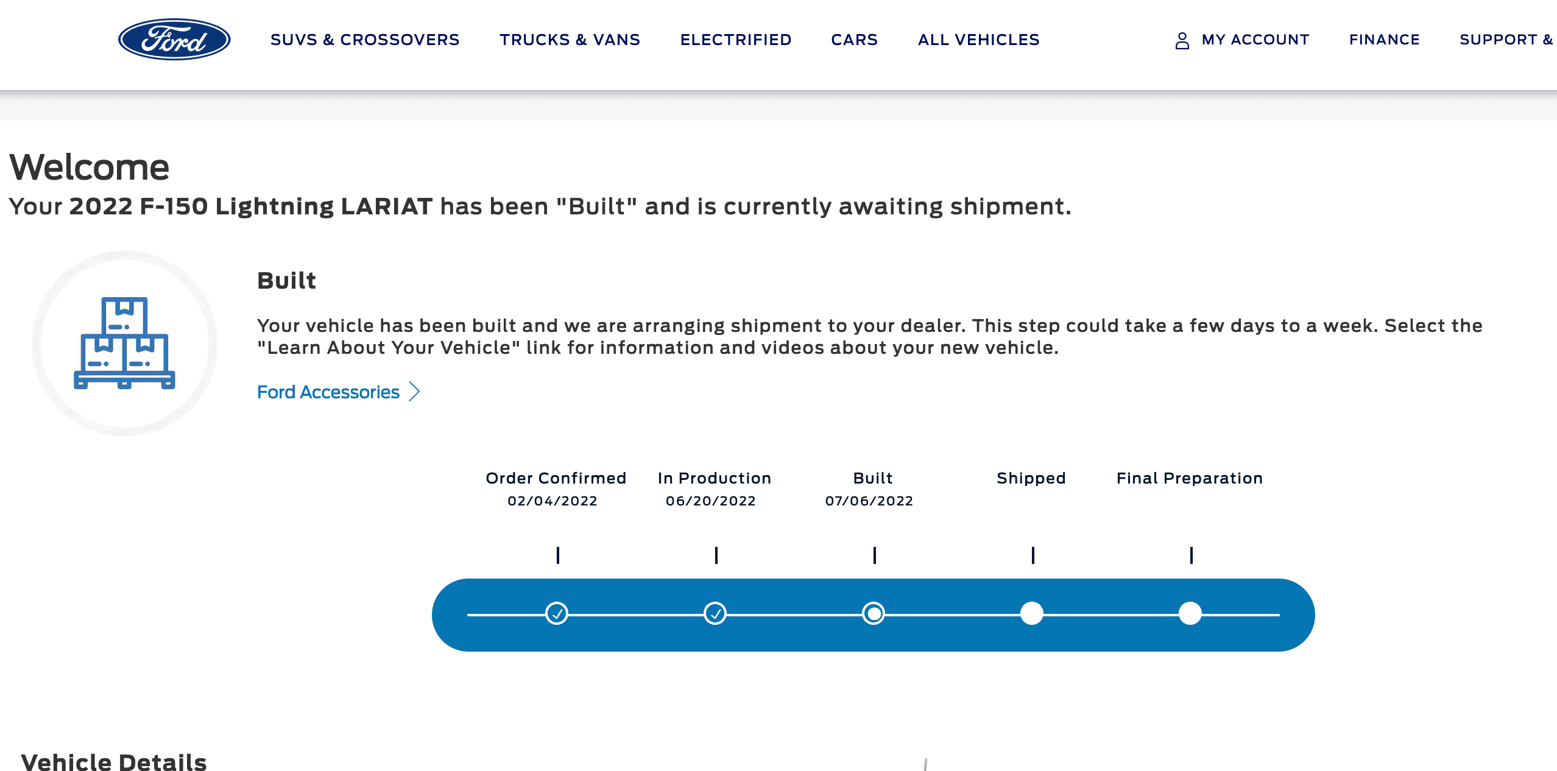Click the stacked boxes Built status icon
1557x771 pixels.
click(x=125, y=343)
